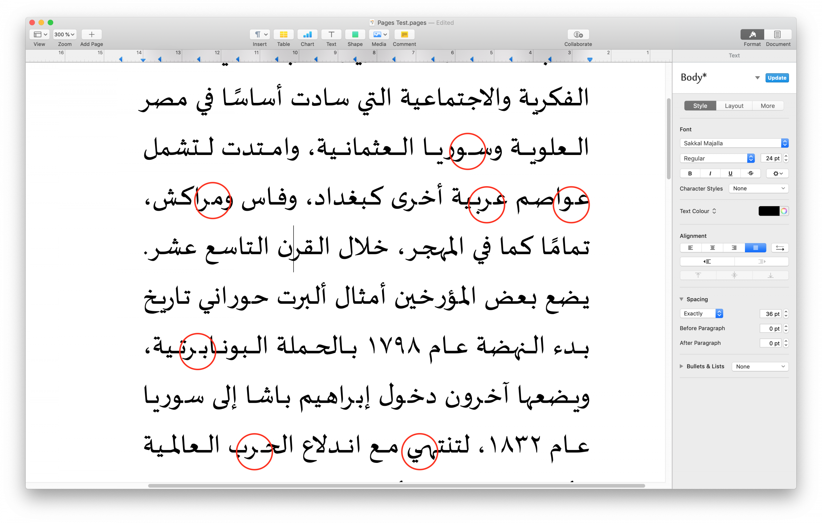Screen dimensions: 822x523
Task: Add a Comment from toolbar
Action: [x=404, y=34]
